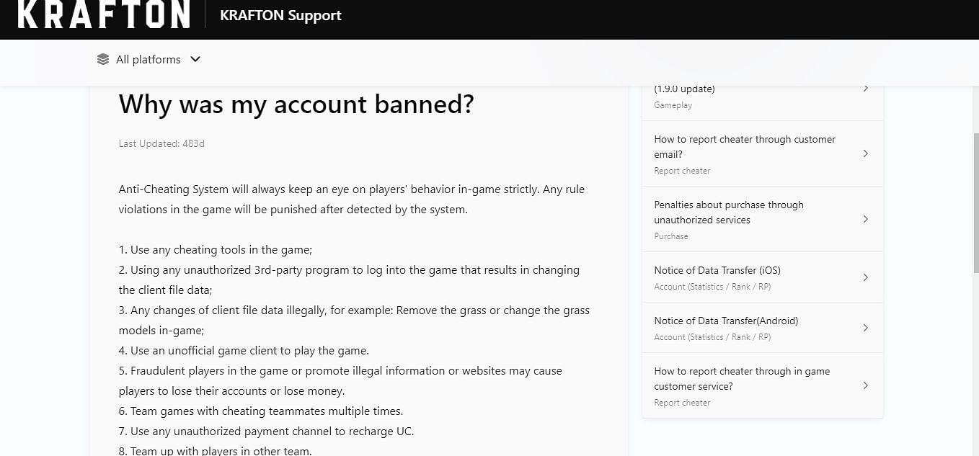Click arrow next to report cheater via email
Image resolution: width=979 pixels, height=456 pixels.
[866, 153]
